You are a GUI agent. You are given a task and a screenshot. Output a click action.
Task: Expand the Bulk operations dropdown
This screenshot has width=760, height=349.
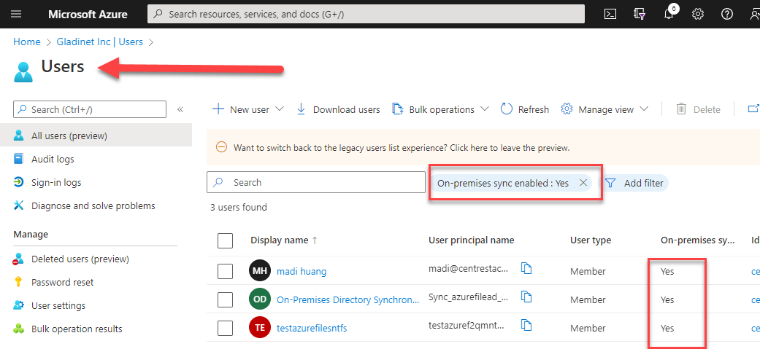484,109
